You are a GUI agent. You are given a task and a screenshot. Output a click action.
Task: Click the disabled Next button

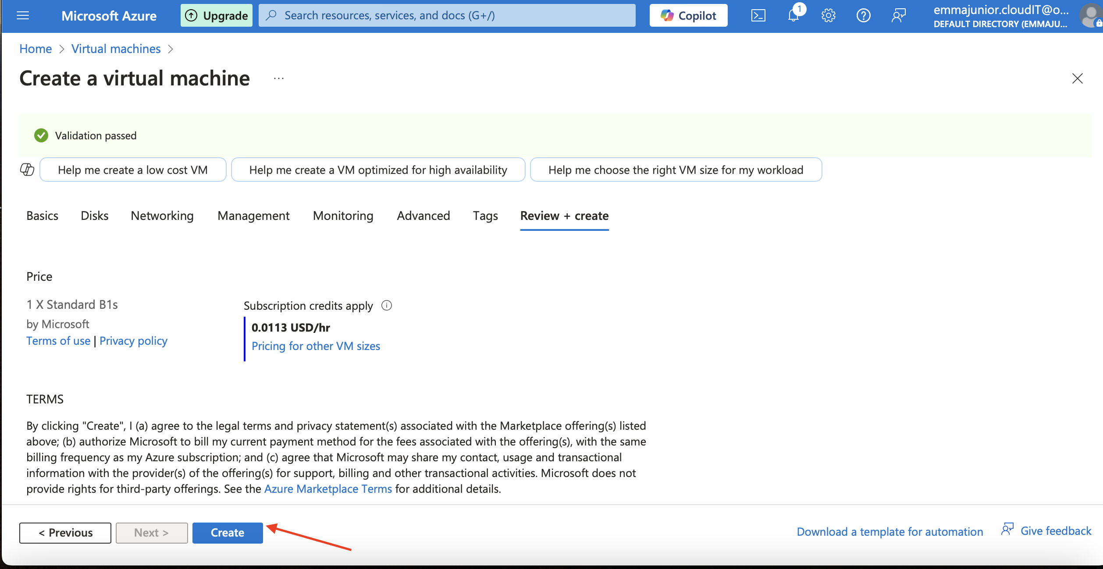click(152, 533)
